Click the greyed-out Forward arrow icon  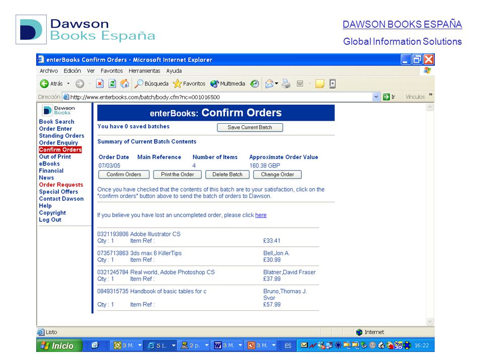(80, 83)
